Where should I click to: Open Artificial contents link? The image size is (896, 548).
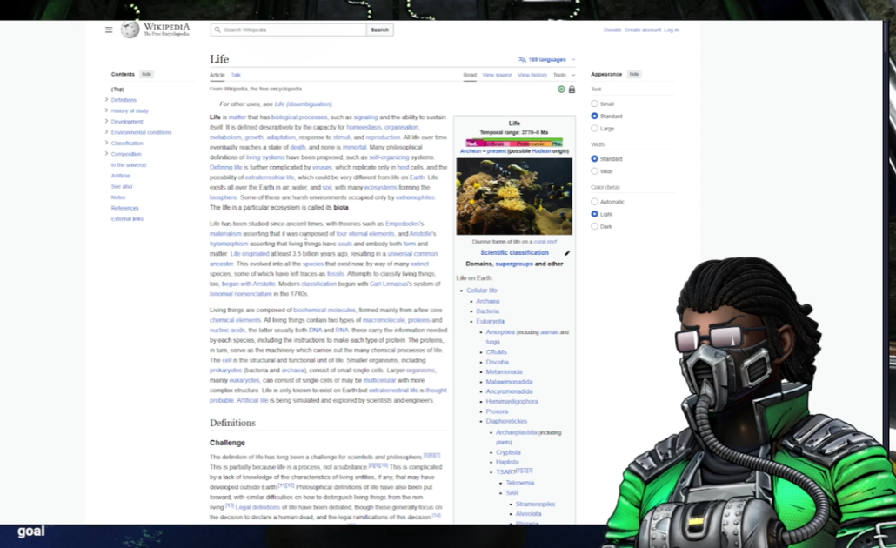click(x=121, y=176)
